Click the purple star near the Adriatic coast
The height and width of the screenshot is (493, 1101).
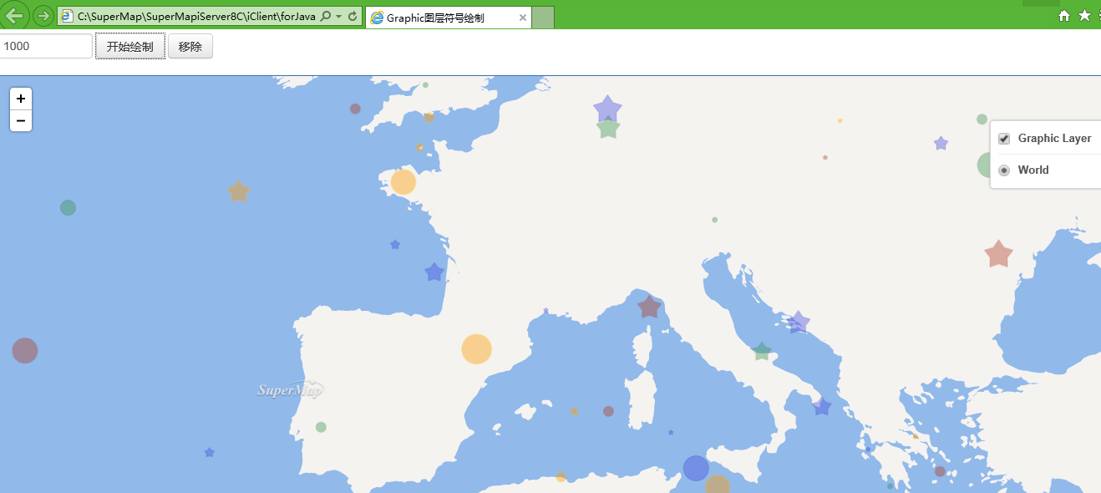[x=799, y=322]
